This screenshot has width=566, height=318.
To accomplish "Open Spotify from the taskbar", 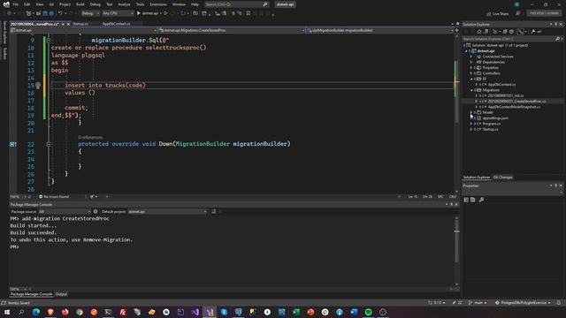I will 368,312.
